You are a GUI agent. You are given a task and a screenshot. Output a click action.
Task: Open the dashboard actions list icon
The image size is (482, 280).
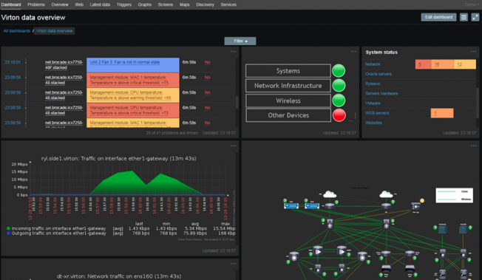tap(464, 17)
